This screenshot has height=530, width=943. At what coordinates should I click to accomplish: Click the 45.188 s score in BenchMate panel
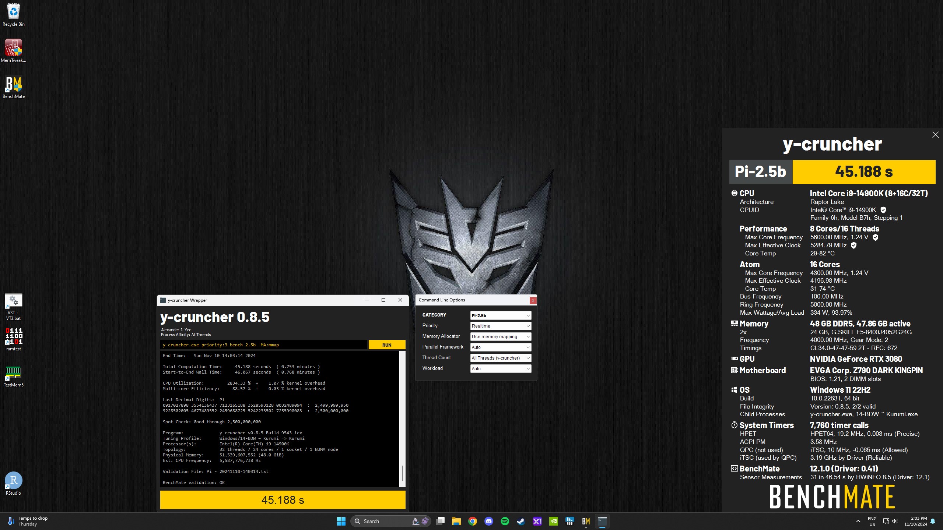click(864, 172)
